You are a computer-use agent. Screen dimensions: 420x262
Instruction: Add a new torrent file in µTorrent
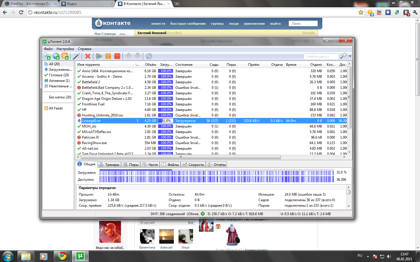(x=47, y=56)
